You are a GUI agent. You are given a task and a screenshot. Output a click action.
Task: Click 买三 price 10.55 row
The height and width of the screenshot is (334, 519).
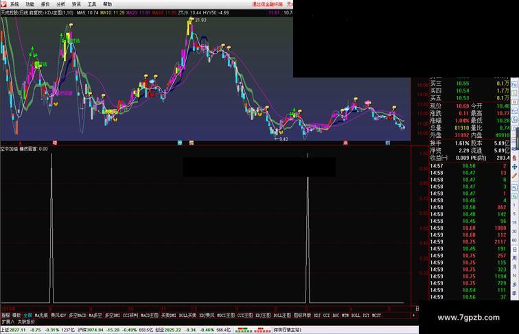point(470,84)
